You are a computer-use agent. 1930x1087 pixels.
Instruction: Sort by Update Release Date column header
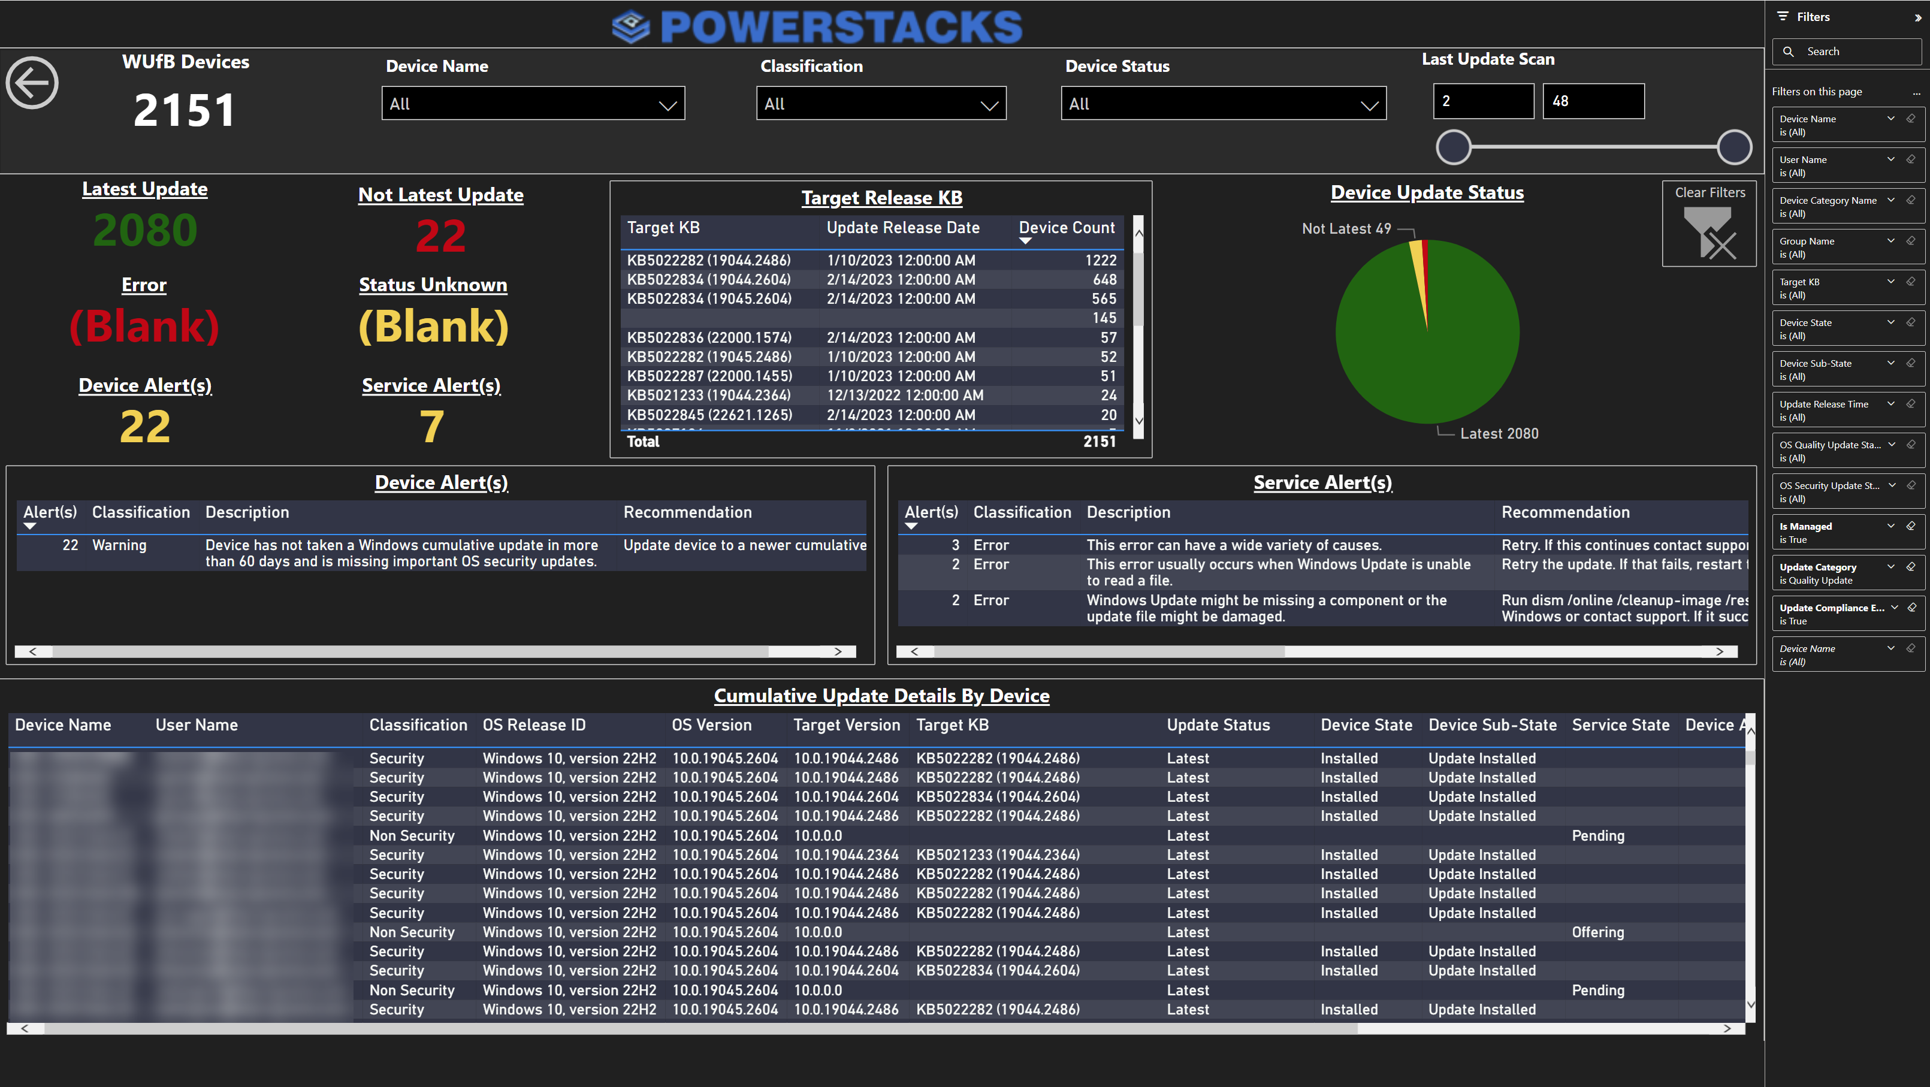pos(903,228)
